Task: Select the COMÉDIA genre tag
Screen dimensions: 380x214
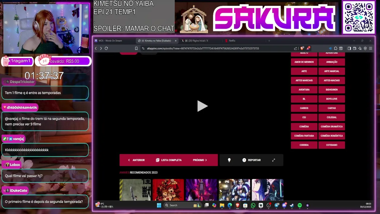Action: click(304, 127)
